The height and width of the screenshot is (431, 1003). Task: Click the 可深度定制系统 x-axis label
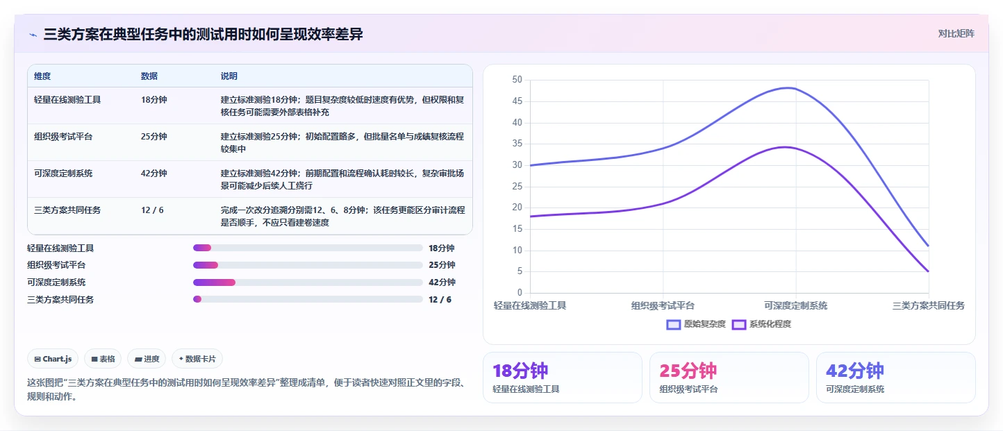click(796, 305)
